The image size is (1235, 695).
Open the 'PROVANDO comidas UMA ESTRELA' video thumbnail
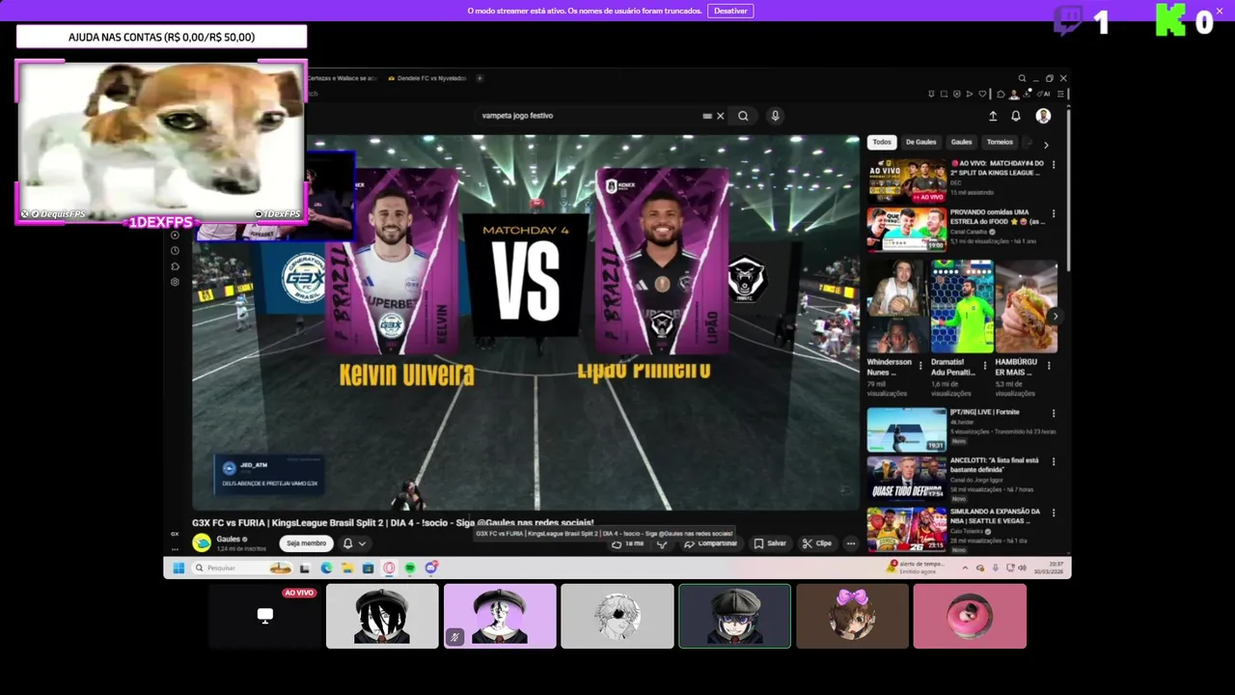(x=906, y=229)
